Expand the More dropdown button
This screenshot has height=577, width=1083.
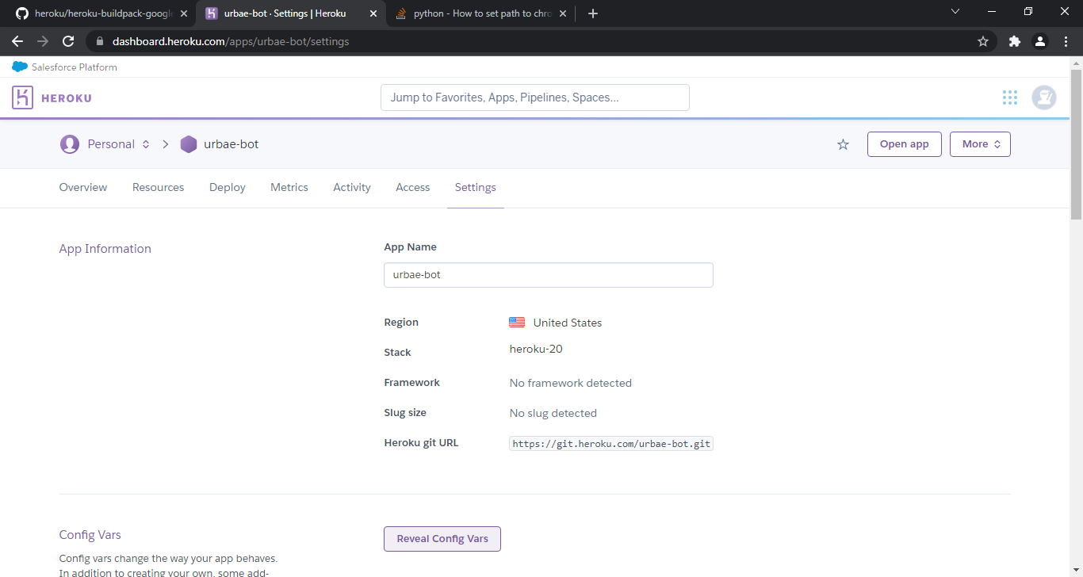tap(980, 144)
